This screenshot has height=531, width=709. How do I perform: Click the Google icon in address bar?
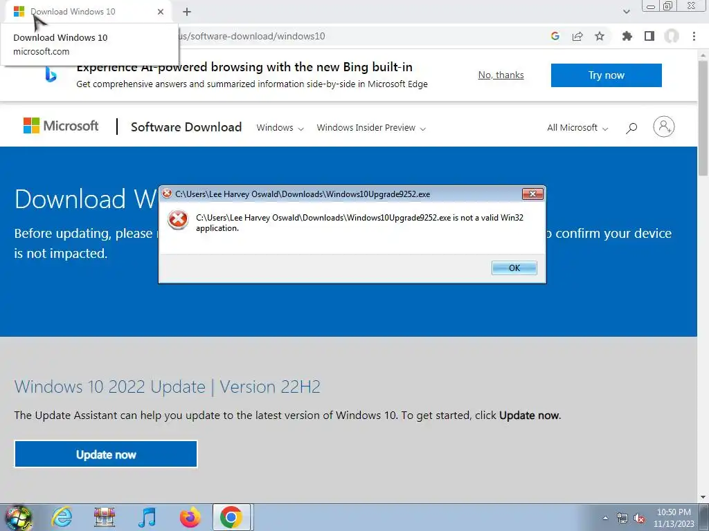click(x=555, y=36)
